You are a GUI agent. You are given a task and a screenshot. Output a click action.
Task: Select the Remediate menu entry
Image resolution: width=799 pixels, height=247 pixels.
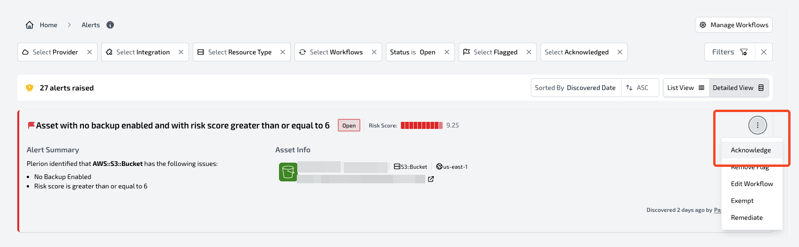(747, 217)
